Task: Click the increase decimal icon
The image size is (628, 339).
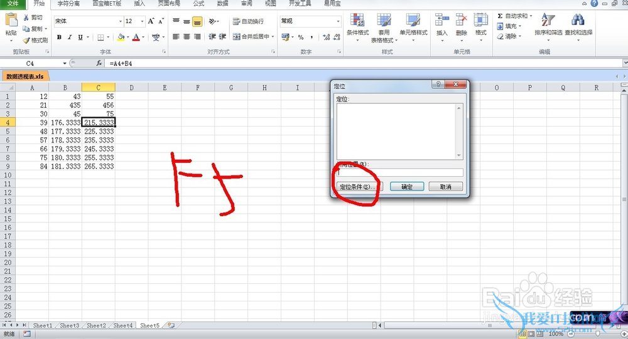Action: (x=327, y=37)
